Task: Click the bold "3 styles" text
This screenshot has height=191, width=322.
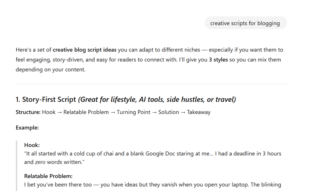Action: (218, 60)
